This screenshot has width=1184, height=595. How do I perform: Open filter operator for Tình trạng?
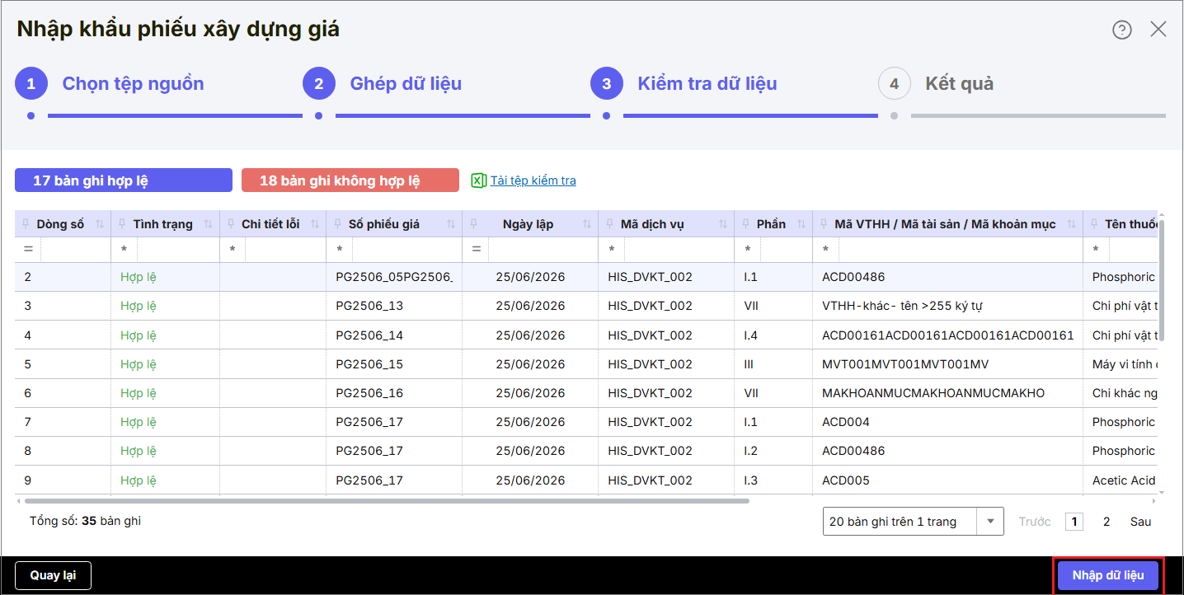124,249
